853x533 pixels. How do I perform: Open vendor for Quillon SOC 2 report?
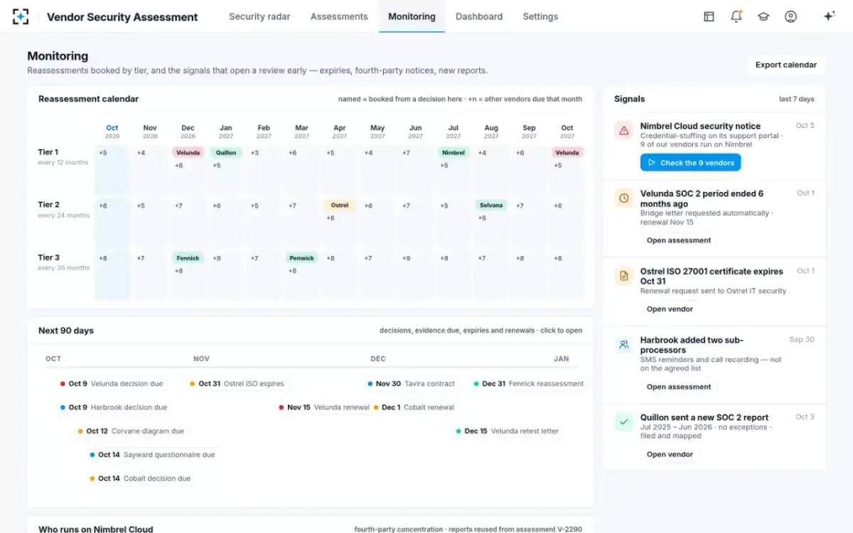[x=670, y=454]
